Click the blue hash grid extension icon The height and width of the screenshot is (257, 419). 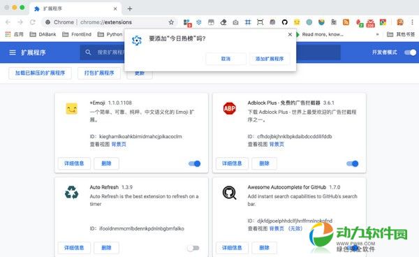pyautogui.click(x=248, y=22)
